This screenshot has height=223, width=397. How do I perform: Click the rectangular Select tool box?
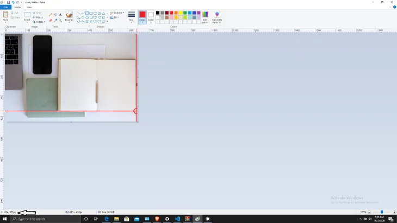click(27, 15)
